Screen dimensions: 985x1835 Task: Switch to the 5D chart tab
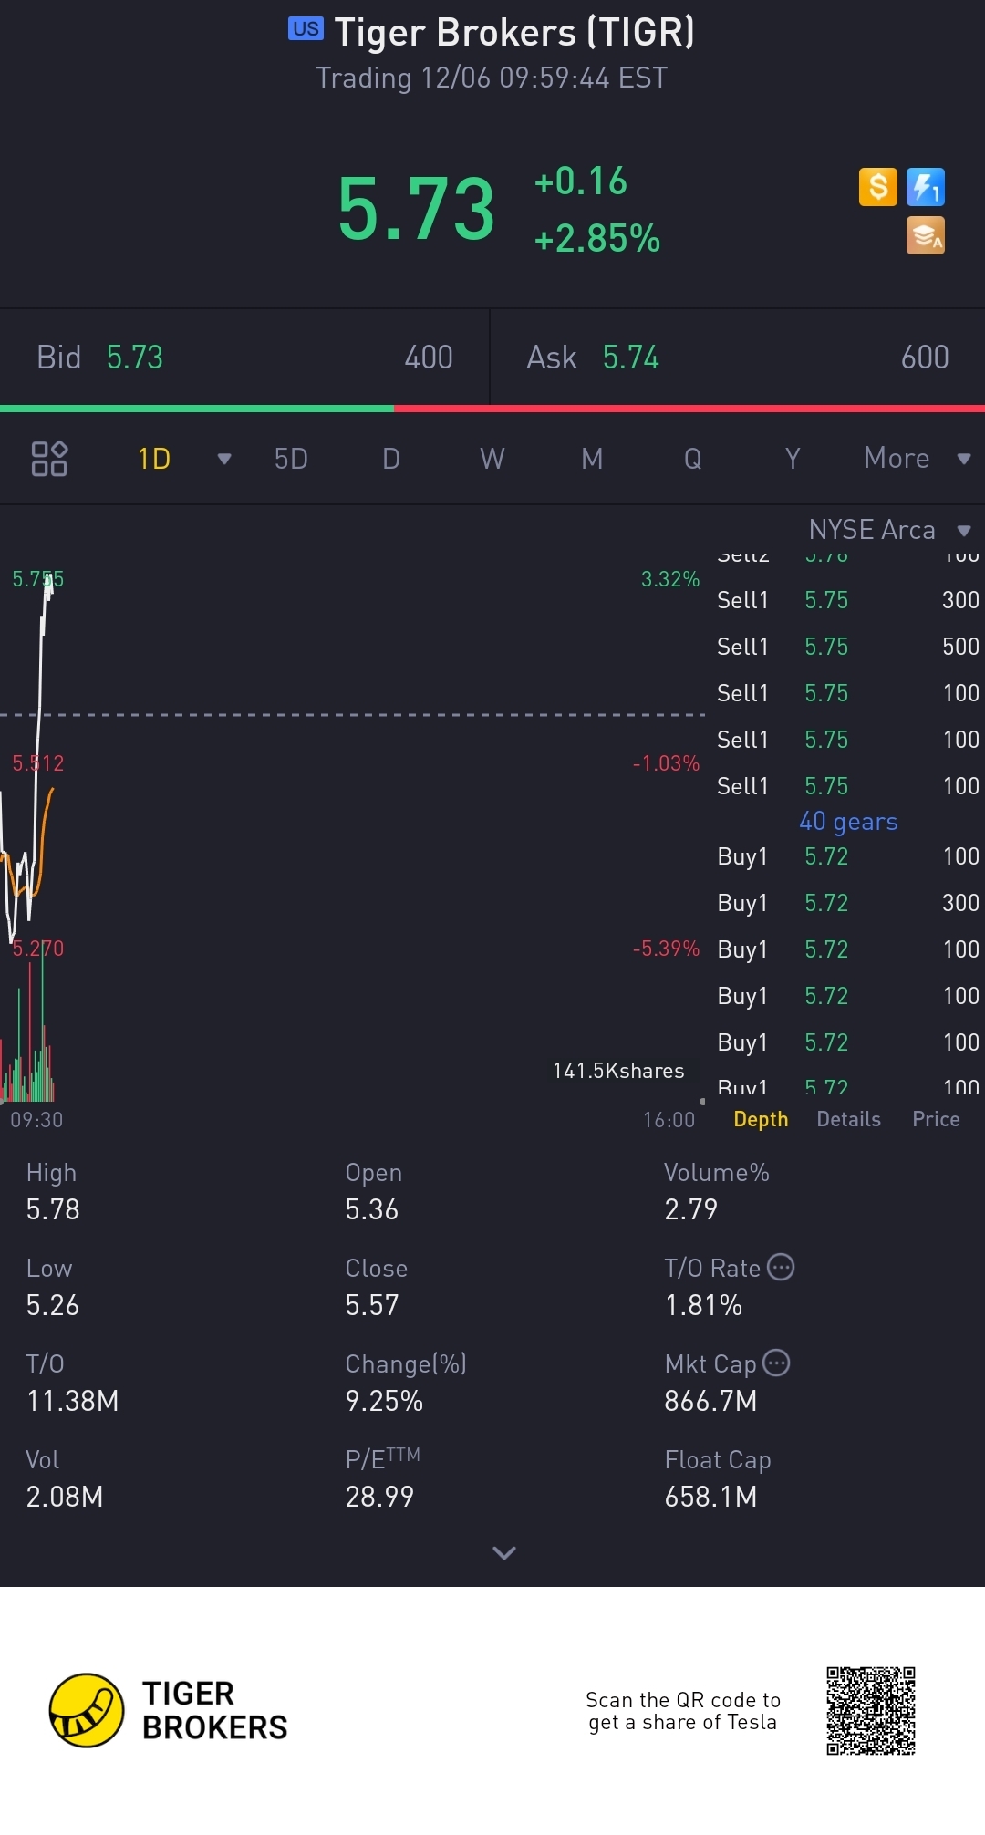tap(291, 459)
